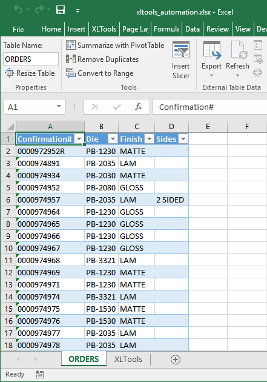
Task: Open the XLTools ribbon tab
Action: (104, 29)
